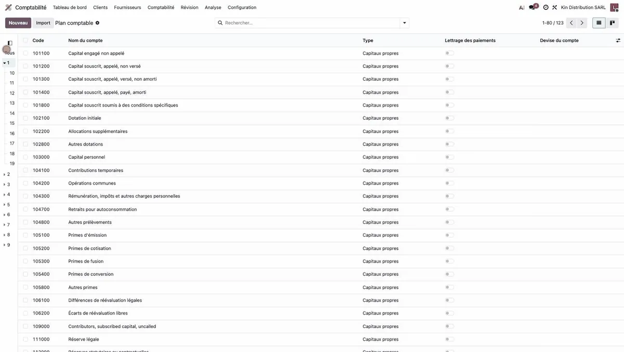Select all accounts with the header checkbox
Screen dimensions: 624x352
coord(25,41)
